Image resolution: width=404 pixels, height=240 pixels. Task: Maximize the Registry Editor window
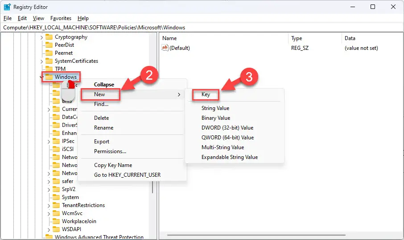click(373, 7)
